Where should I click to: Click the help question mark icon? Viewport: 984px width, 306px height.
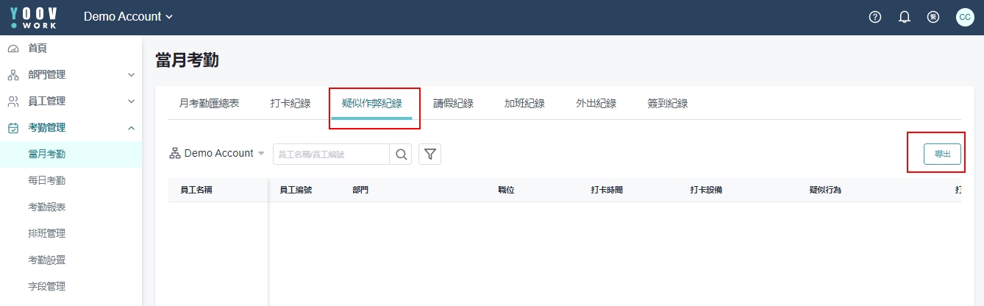(x=875, y=17)
